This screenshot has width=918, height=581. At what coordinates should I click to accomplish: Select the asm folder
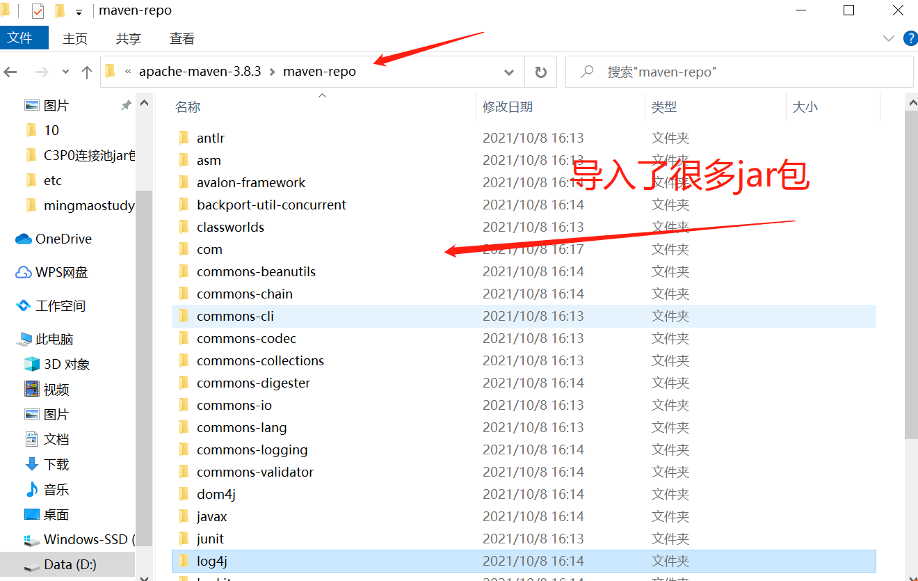tap(524, 160)
